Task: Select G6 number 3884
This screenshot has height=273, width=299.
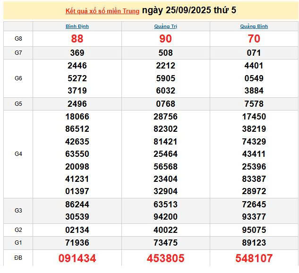Action: [x=254, y=91]
